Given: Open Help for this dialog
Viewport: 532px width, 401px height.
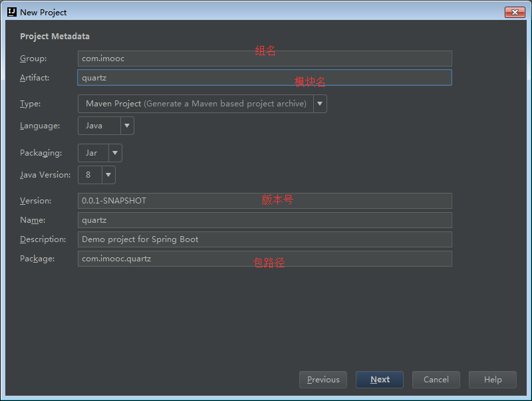Looking at the screenshot, I should point(492,379).
